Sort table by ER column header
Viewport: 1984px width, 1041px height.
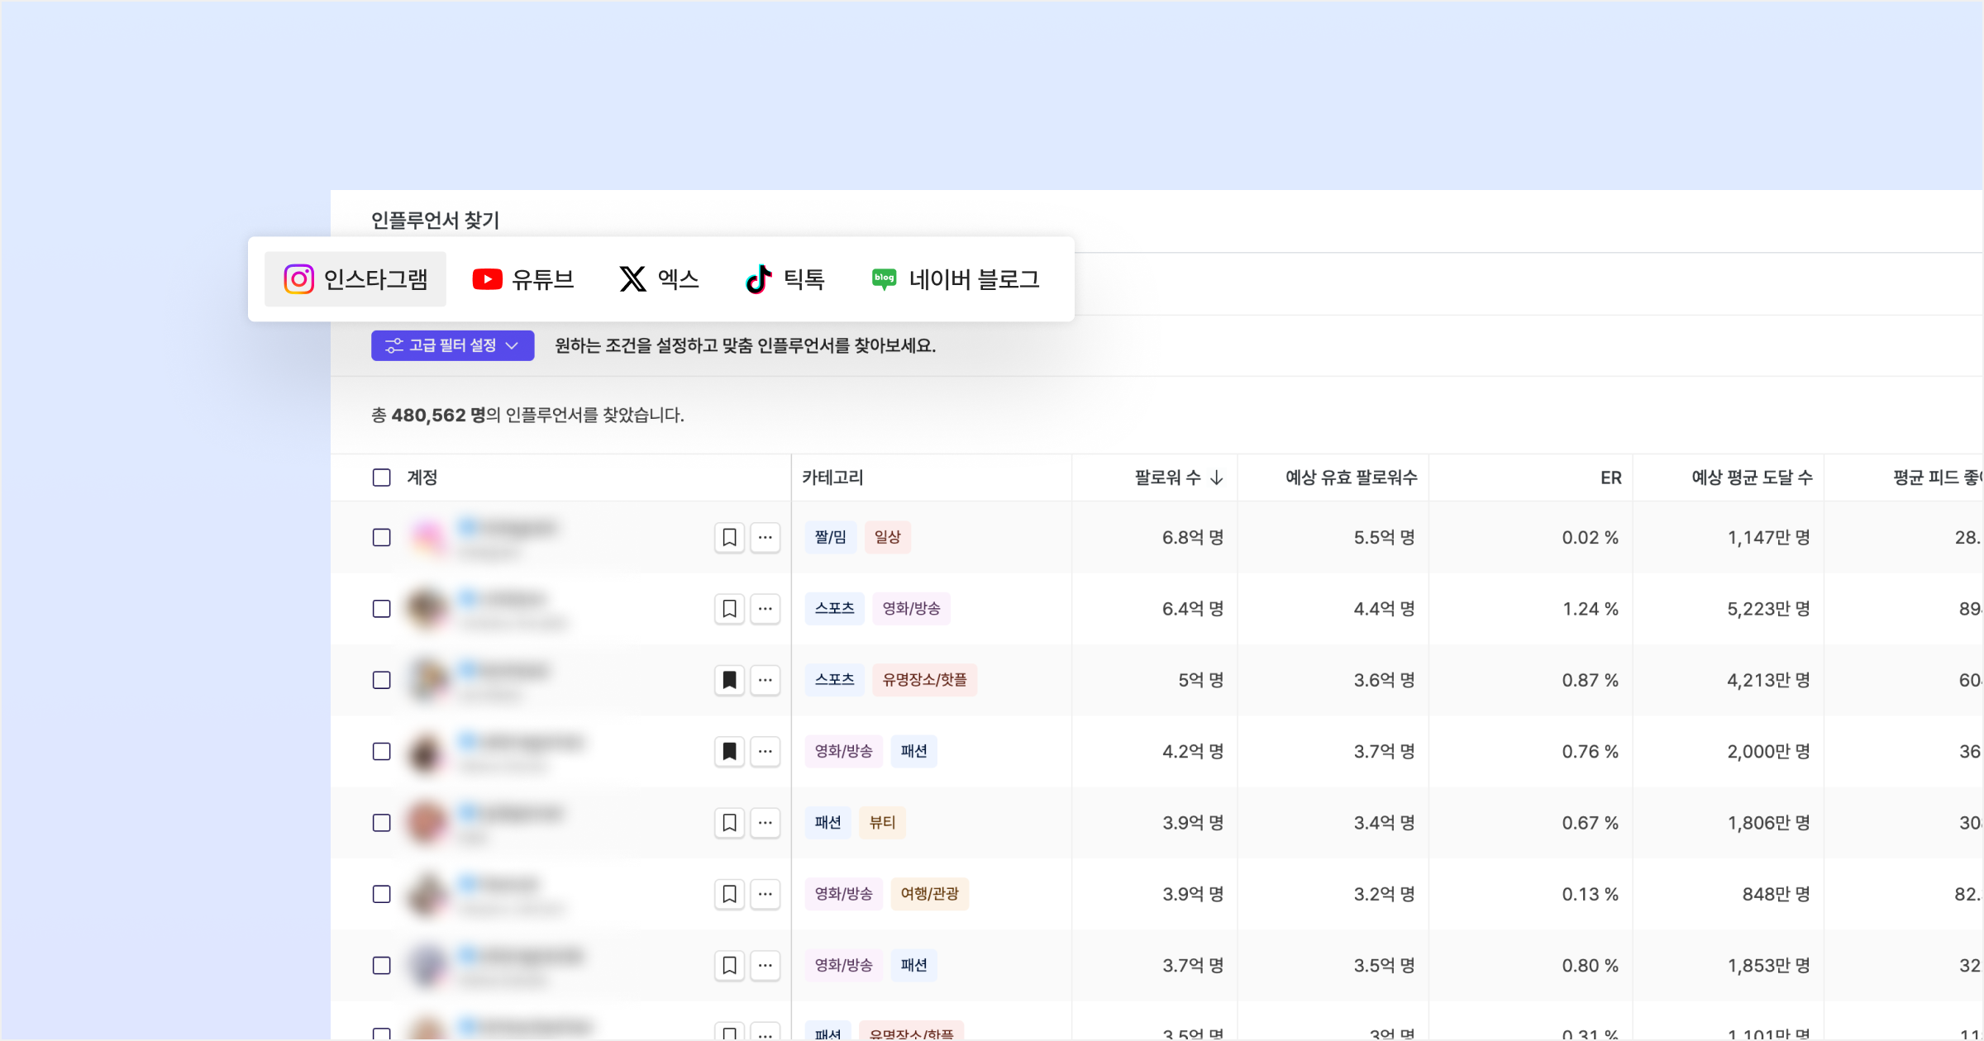[x=1610, y=478]
